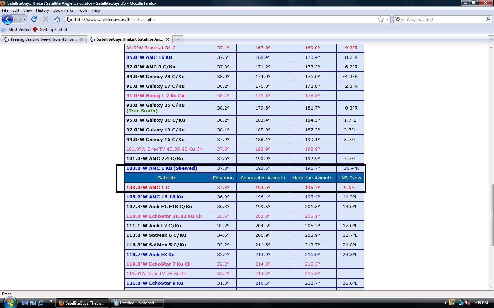Viewport: 494px width, 308px height.
Task: Click 116.8°W SatMex 5 C/Ku row
Action: pyautogui.click(x=244, y=245)
